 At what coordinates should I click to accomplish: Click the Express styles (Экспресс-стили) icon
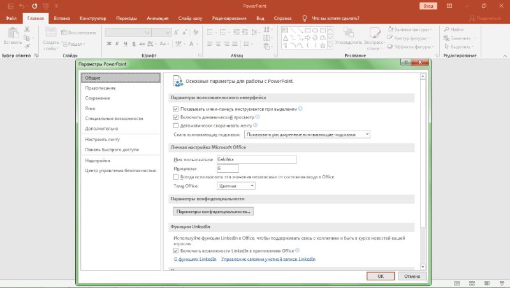[x=374, y=32]
